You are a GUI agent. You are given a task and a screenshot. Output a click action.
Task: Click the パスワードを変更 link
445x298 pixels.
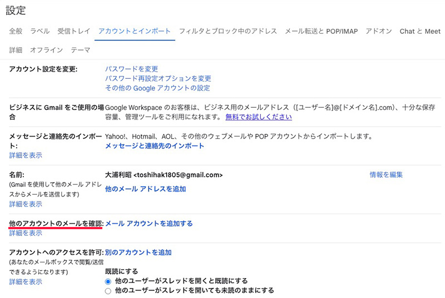pyautogui.click(x=132, y=69)
